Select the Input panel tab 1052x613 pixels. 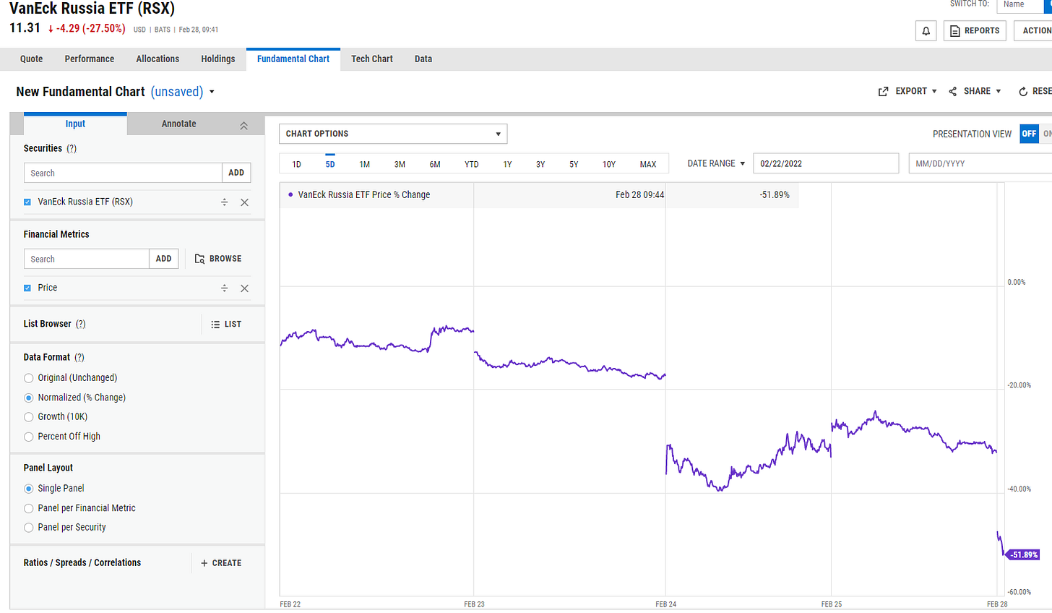75,124
